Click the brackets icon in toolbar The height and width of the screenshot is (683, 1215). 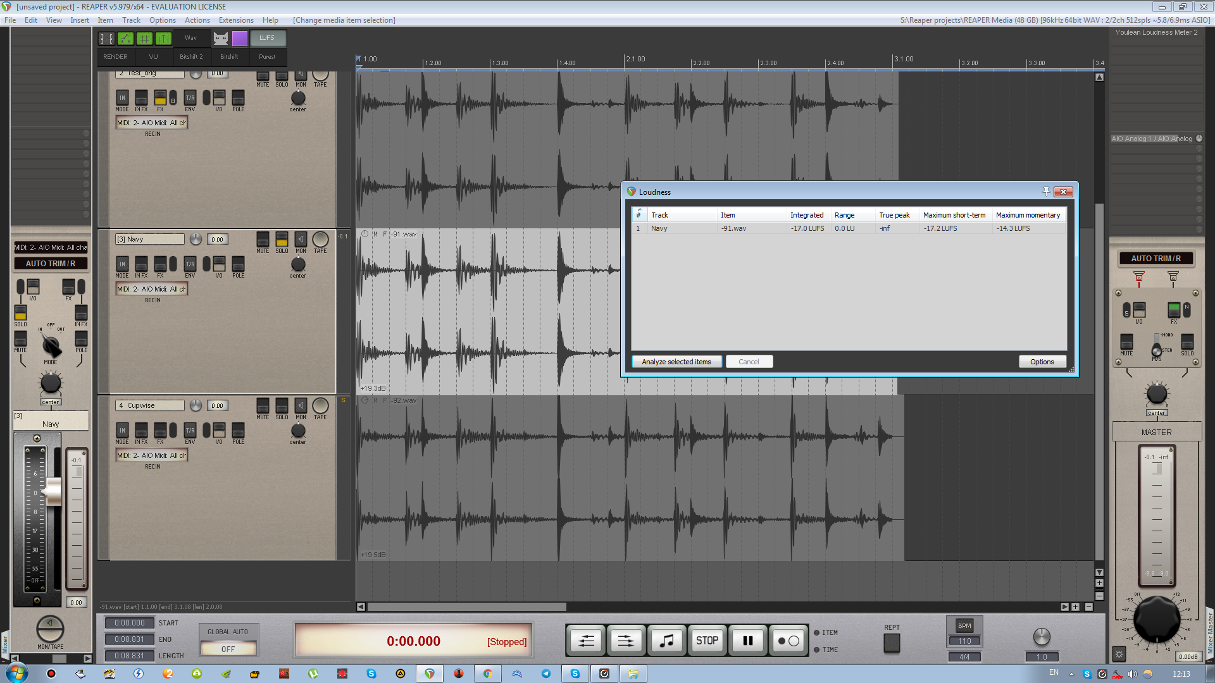click(x=106, y=39)
